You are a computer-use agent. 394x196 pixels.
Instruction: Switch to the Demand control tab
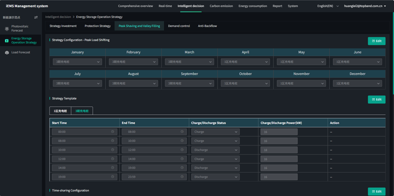(x=179, y=26)
